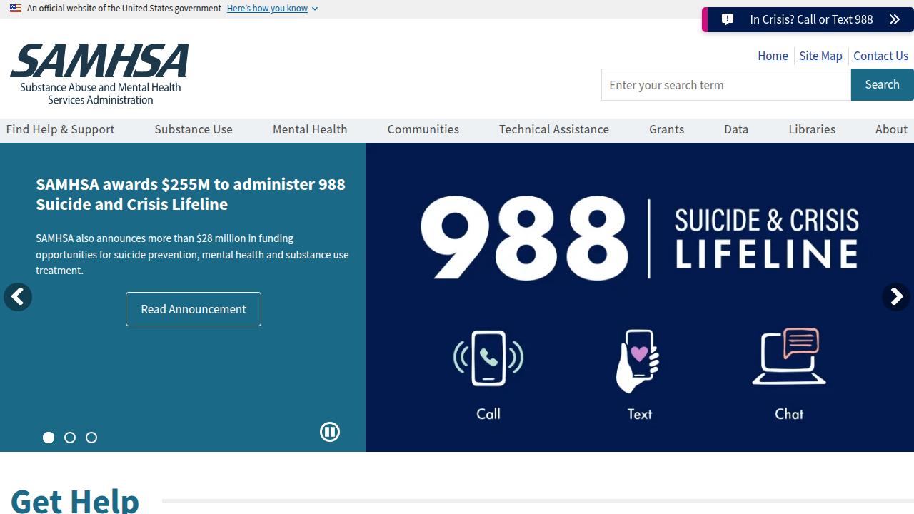The width and height of the screenshot is (914, 514).
Task: Pause the carousel slideshow
Action: point(330,432)
